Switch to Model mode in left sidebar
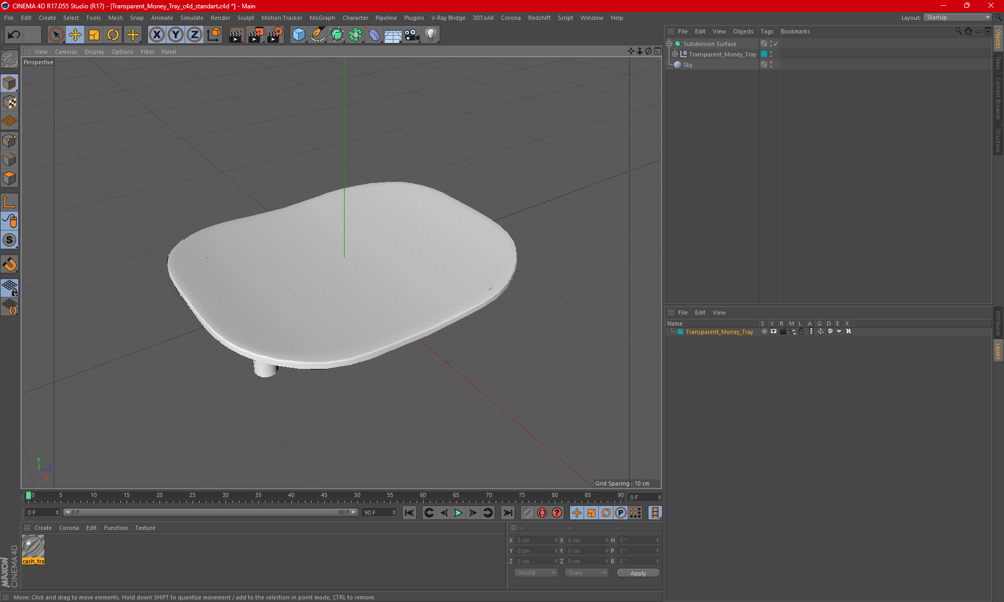Viewport: 1004px width, 602px height. [x=9, y=83]
